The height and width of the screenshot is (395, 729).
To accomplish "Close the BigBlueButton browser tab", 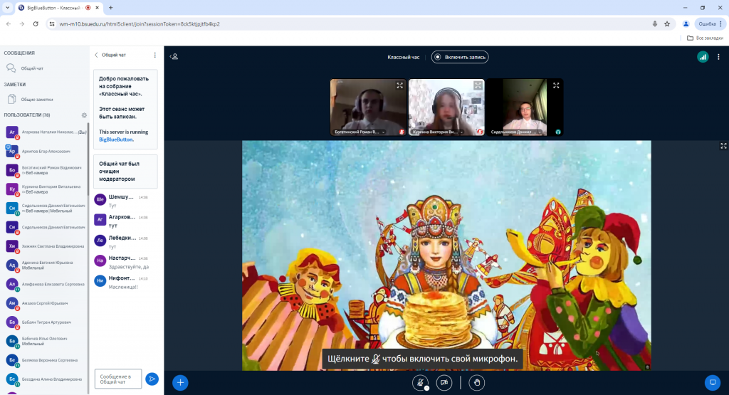I will click(x=97, y=7).
